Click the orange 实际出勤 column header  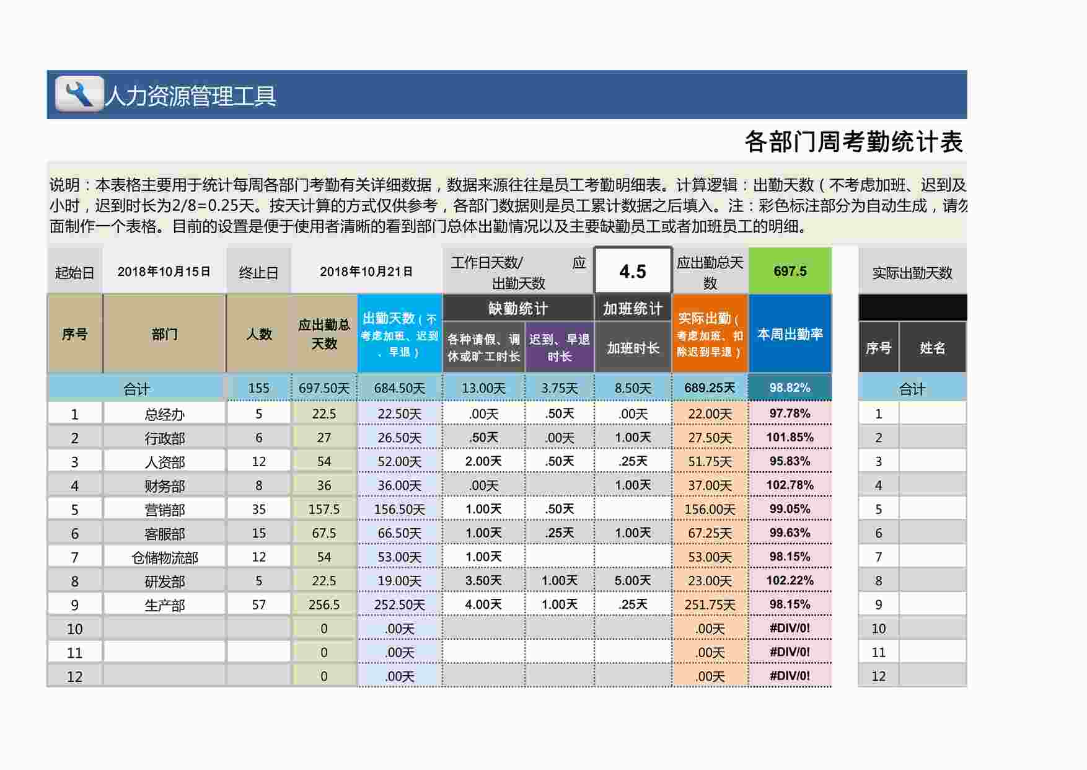click(x=710, y=334)
